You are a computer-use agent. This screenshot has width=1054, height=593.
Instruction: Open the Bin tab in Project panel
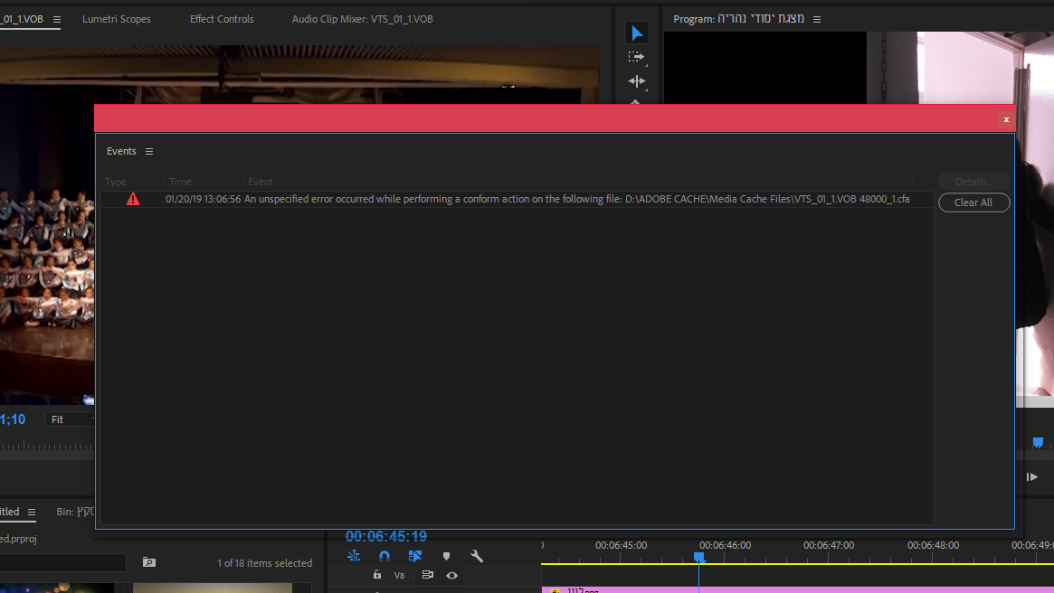[x=75, y=512]
